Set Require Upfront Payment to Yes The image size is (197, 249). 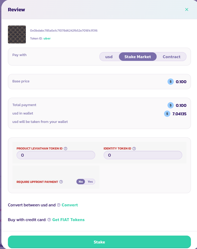[90, 182]
